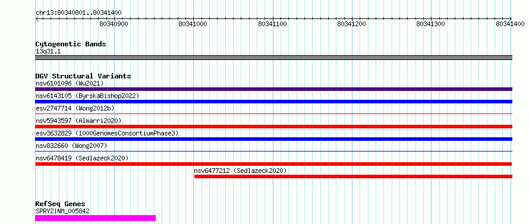This screenshot has height=224, width=529.
Task: Select the dark purple nsv6101096 variant bar
Action: [273, 89]
